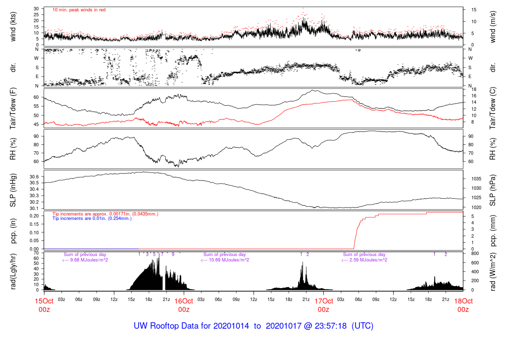
Task: Click the 'SLP (inHg)' axis label
Action: tap(13, 190)
